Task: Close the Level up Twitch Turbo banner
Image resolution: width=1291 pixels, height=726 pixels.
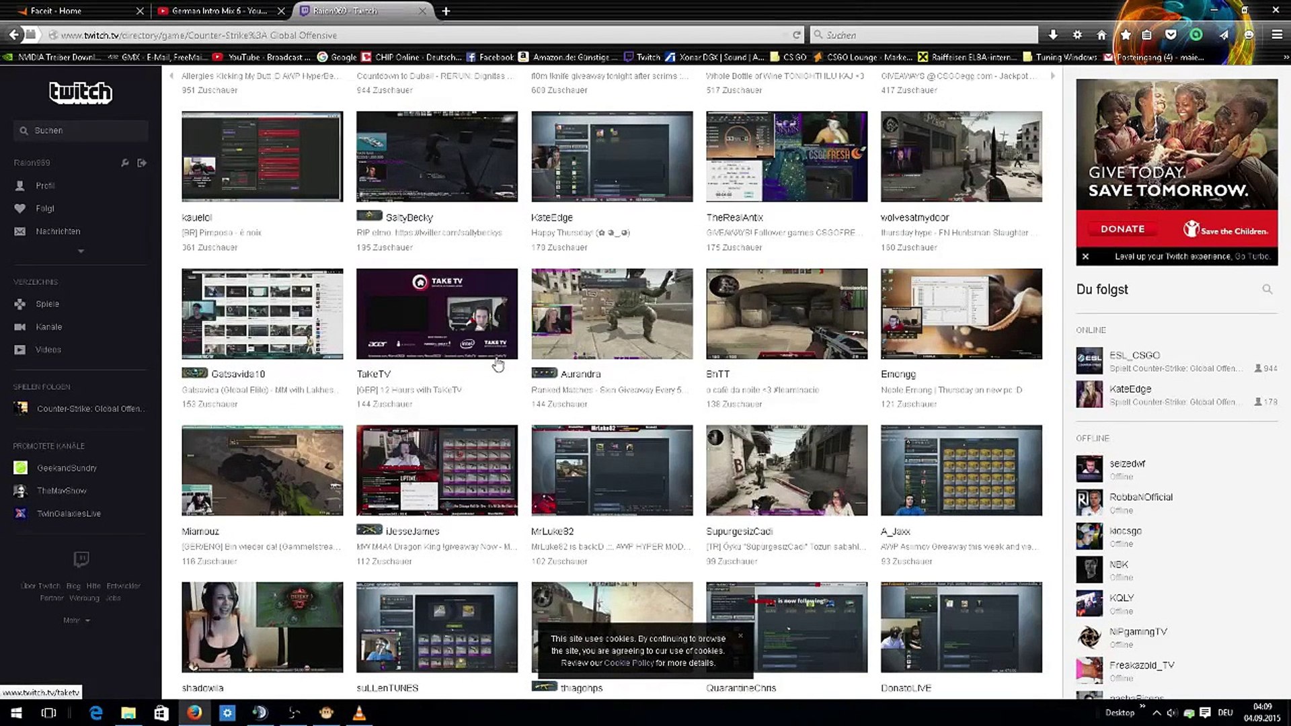Action: (x=1085, y=256)
